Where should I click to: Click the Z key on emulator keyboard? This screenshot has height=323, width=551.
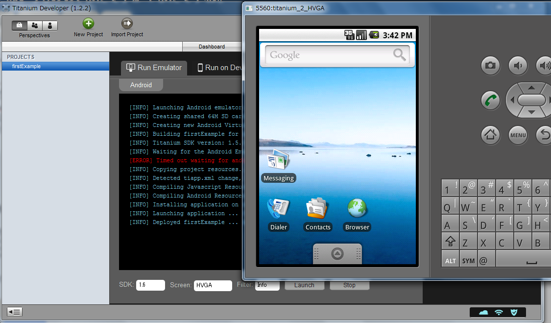pyautogui.click(x=468, y=241)
